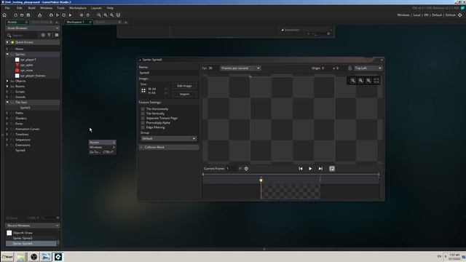Skip to the last sprite frame
This screenshot has width=466, height=262.
coord(320,169)
